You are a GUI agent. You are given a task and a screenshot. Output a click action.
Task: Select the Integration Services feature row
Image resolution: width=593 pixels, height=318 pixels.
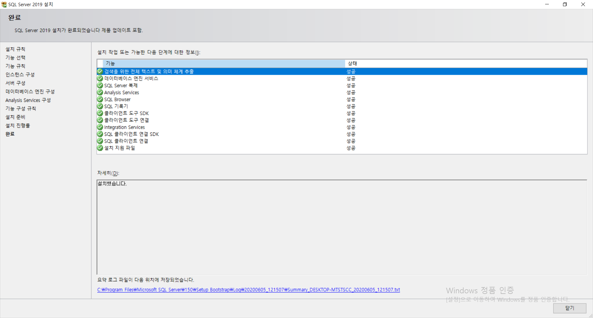coord(342,127)
